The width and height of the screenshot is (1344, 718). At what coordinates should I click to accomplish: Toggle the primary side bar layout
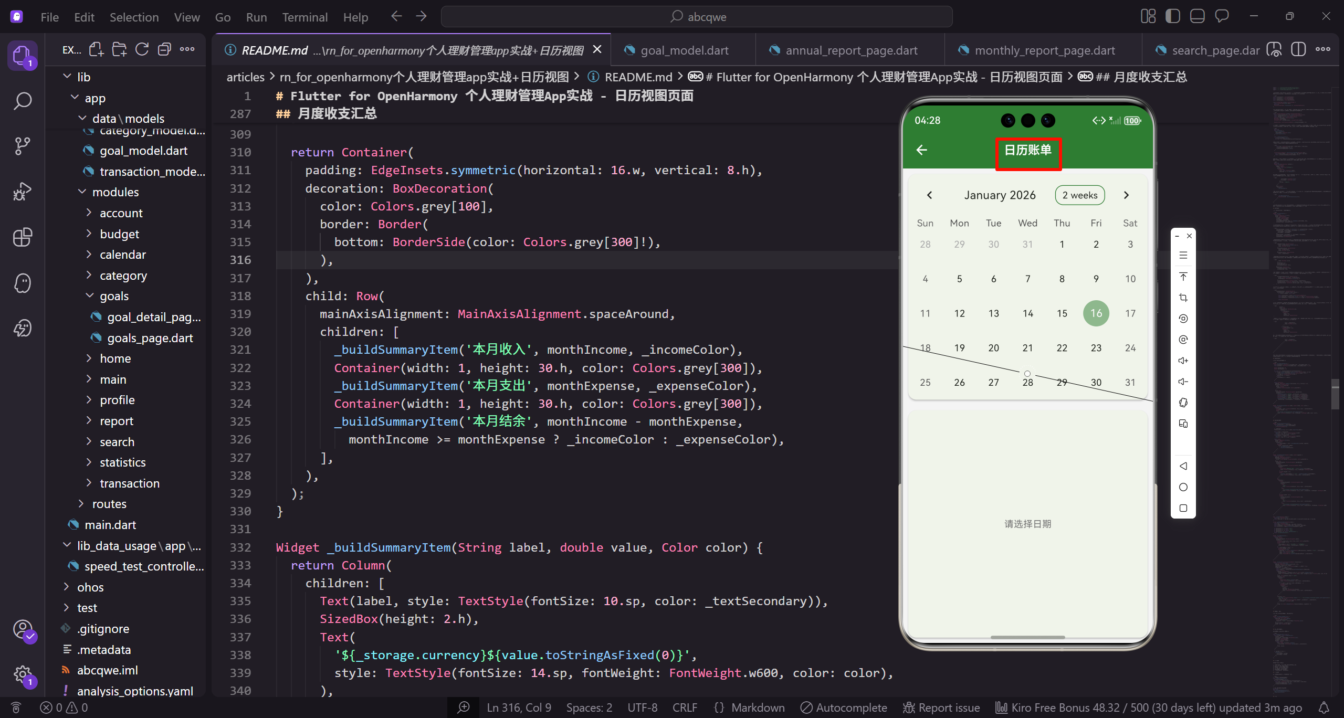[1172, 17]
